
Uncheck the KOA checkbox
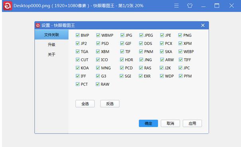78,68
